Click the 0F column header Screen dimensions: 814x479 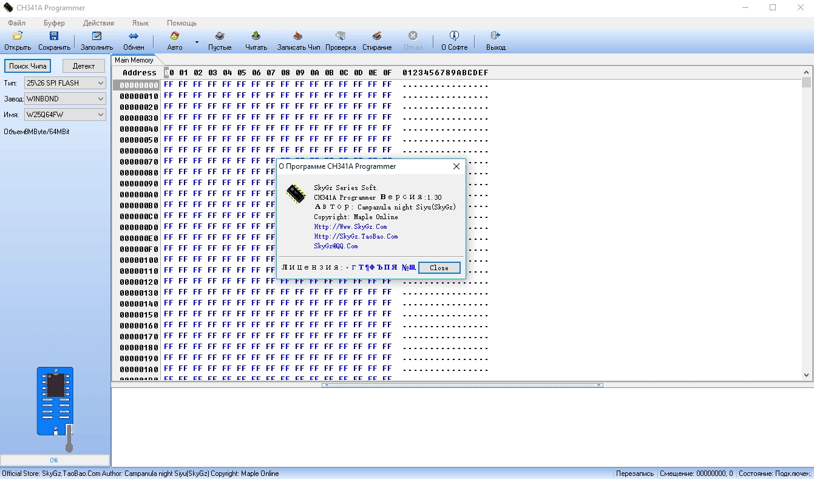click(387, 73)
